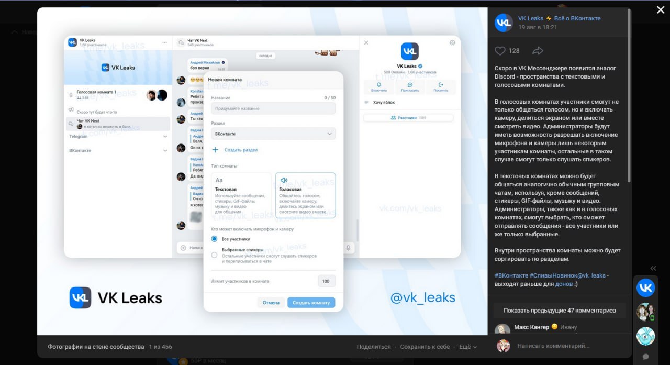Open VK Leaks community avatar in post header

(504, 23)
